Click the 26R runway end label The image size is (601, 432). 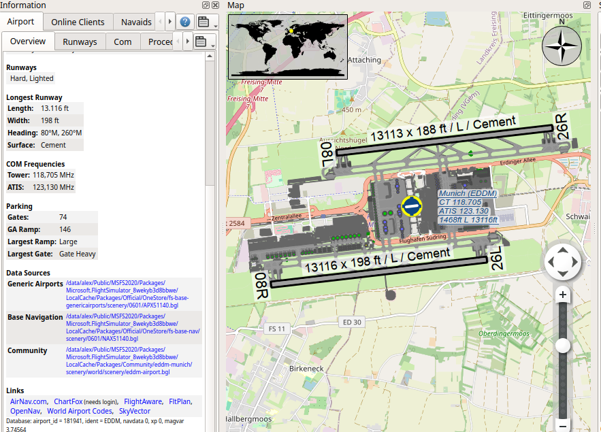point(562,127)
